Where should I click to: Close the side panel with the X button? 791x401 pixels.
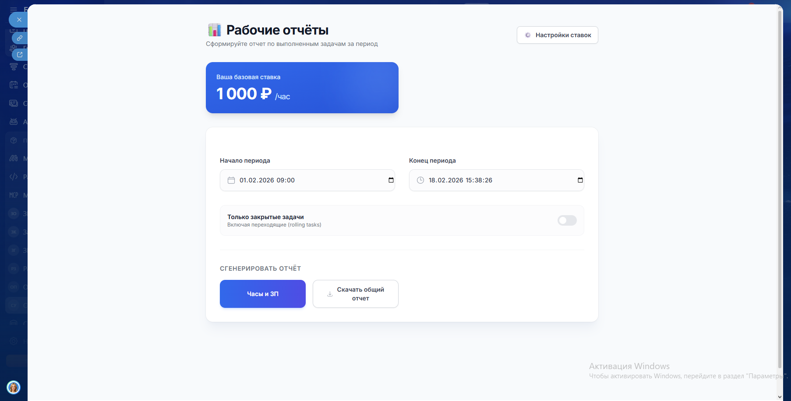point(19,20)
